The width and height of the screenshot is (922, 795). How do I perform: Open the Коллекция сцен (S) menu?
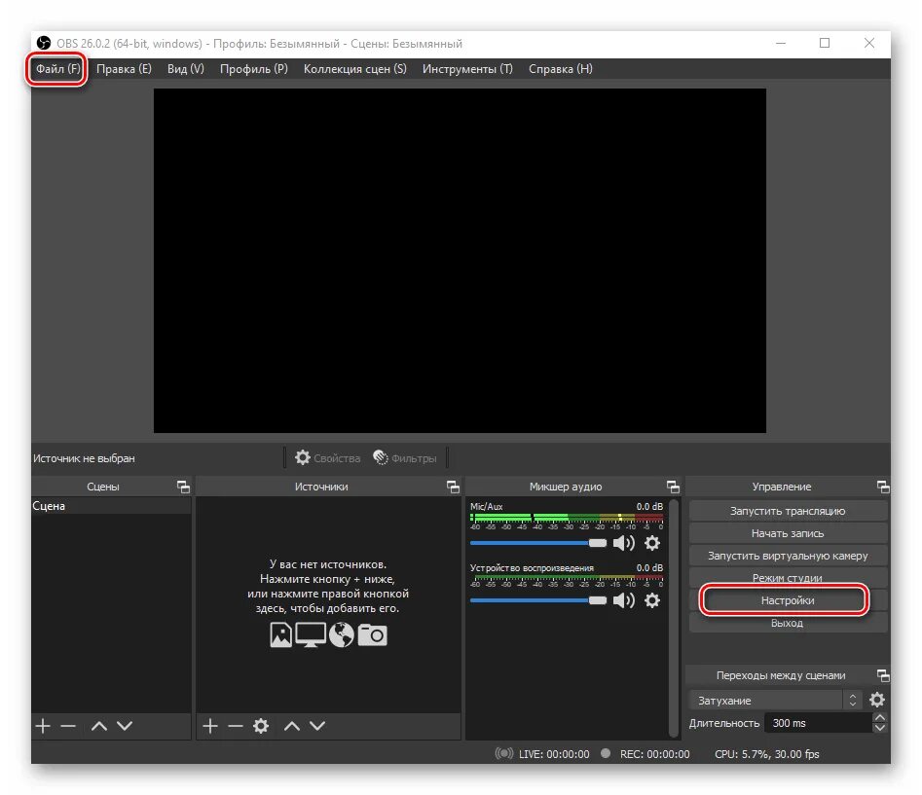pyautogui.click(x=354, y=69)
